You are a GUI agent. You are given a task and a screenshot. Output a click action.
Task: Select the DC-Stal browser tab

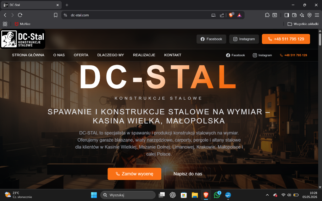pyautogui.click(x=31, y=5)
